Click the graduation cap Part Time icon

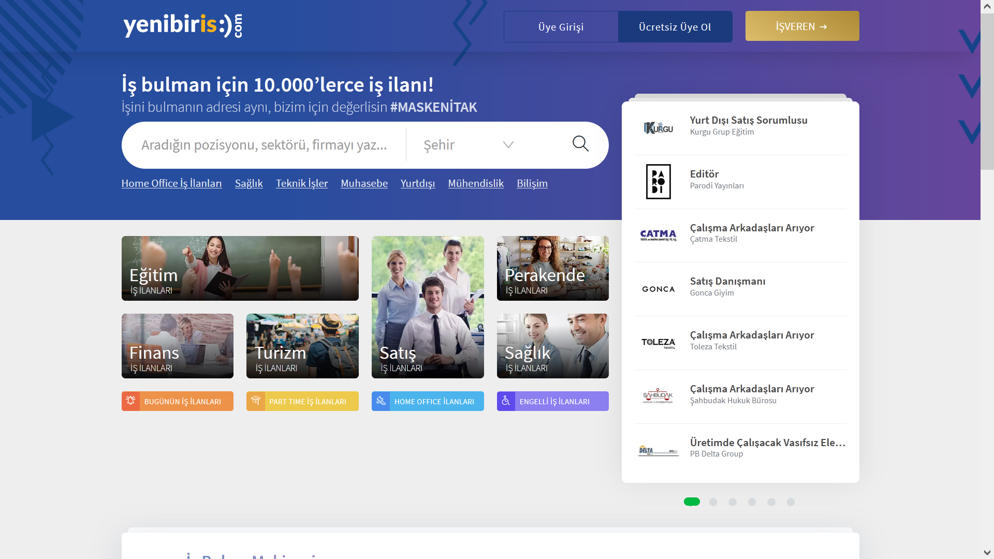(x=255, y=401)
